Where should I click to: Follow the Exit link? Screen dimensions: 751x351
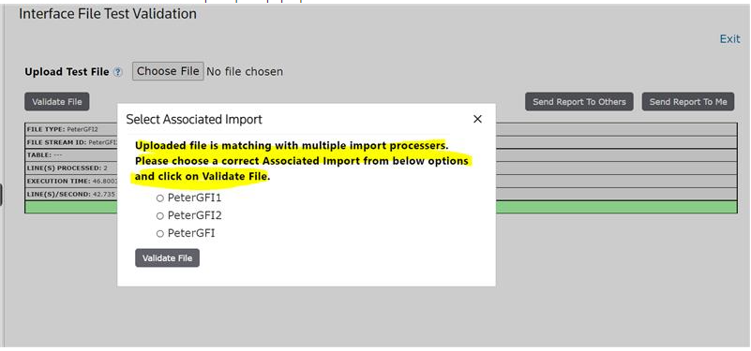tap(730, 38)
